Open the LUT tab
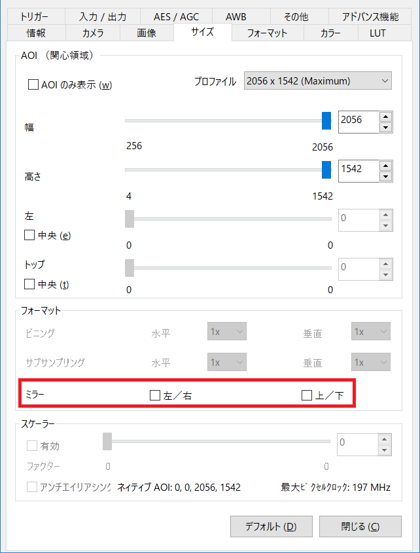This screenshot has width=420, height=553. (385, 33)
